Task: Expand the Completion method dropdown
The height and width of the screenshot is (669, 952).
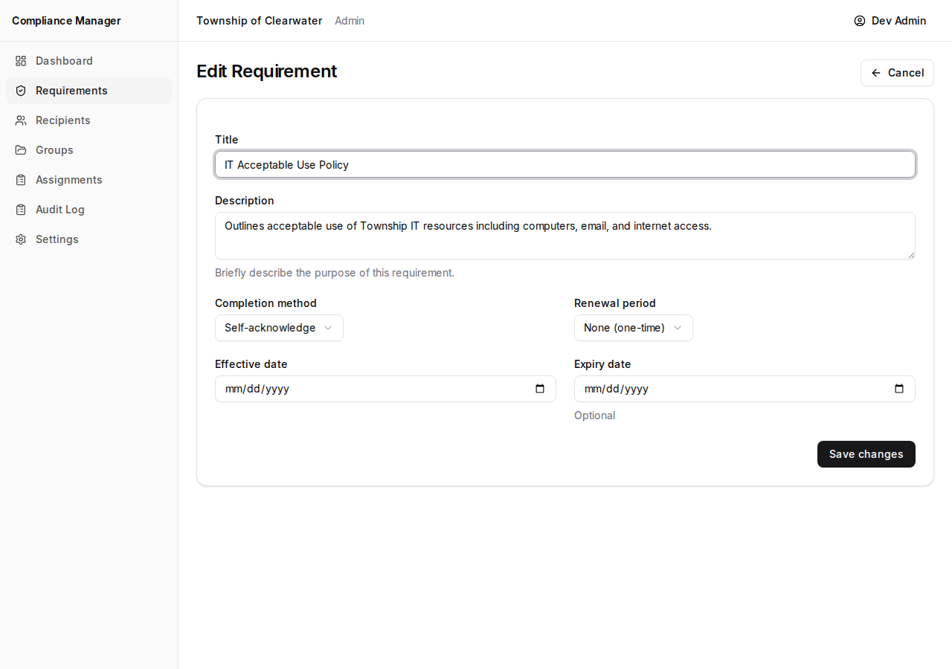Action: point(279,328)
